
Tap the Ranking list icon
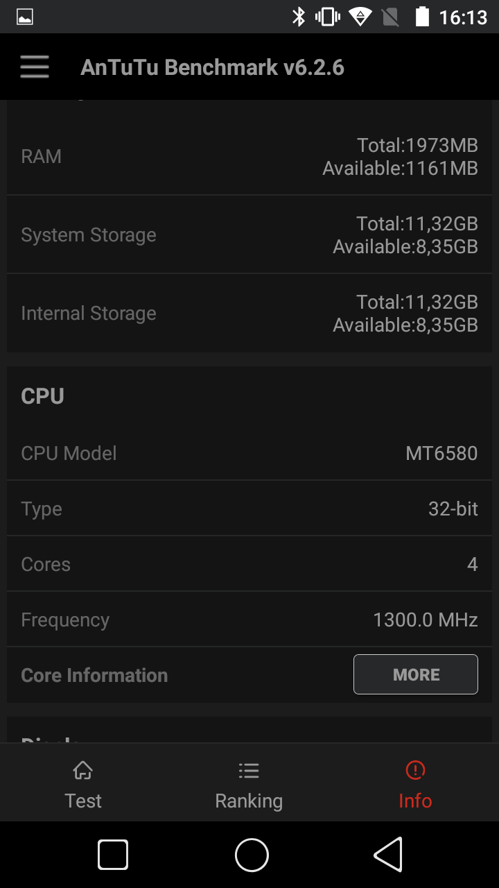249,770
